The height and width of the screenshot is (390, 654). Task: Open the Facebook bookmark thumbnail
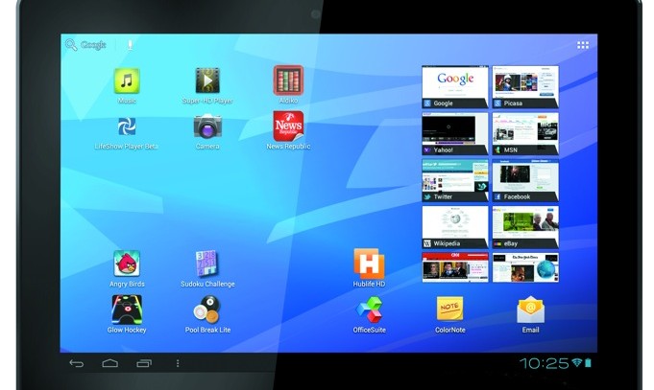pos(525,181)
